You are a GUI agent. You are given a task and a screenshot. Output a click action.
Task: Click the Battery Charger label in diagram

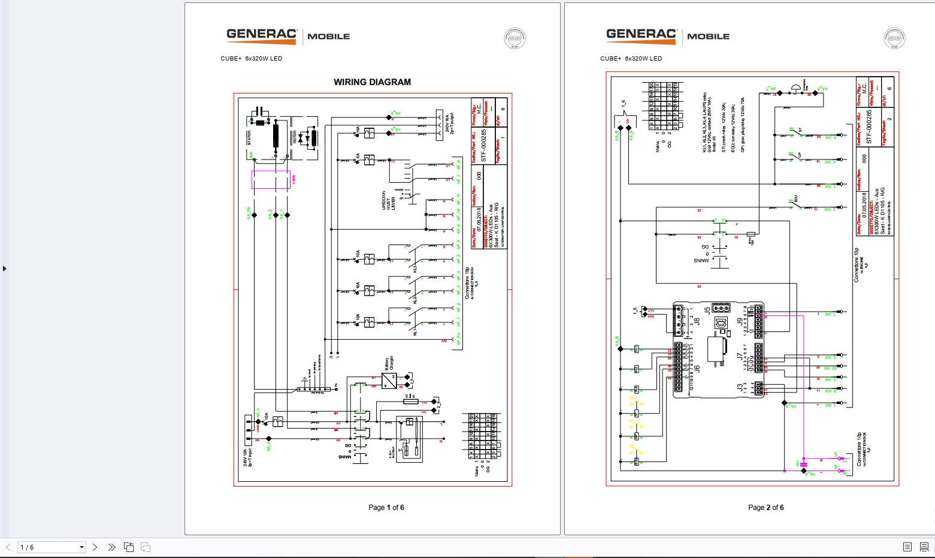389,364
